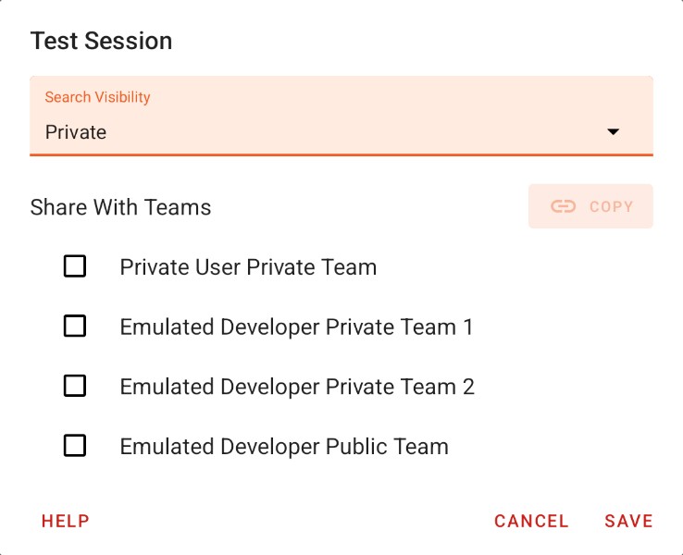Click the "Private User Private Team" label

coord(248,266)
